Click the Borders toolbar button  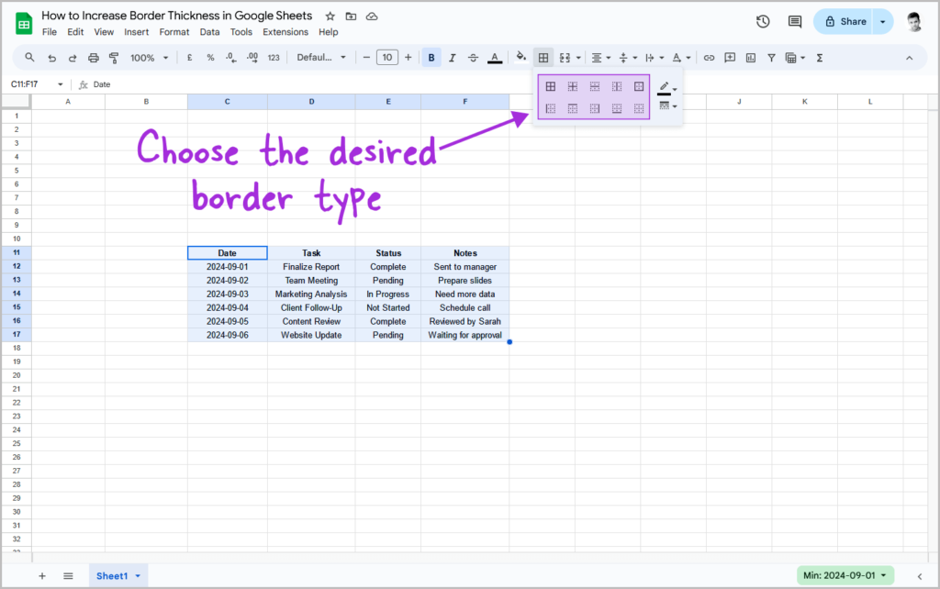[543, 58]
